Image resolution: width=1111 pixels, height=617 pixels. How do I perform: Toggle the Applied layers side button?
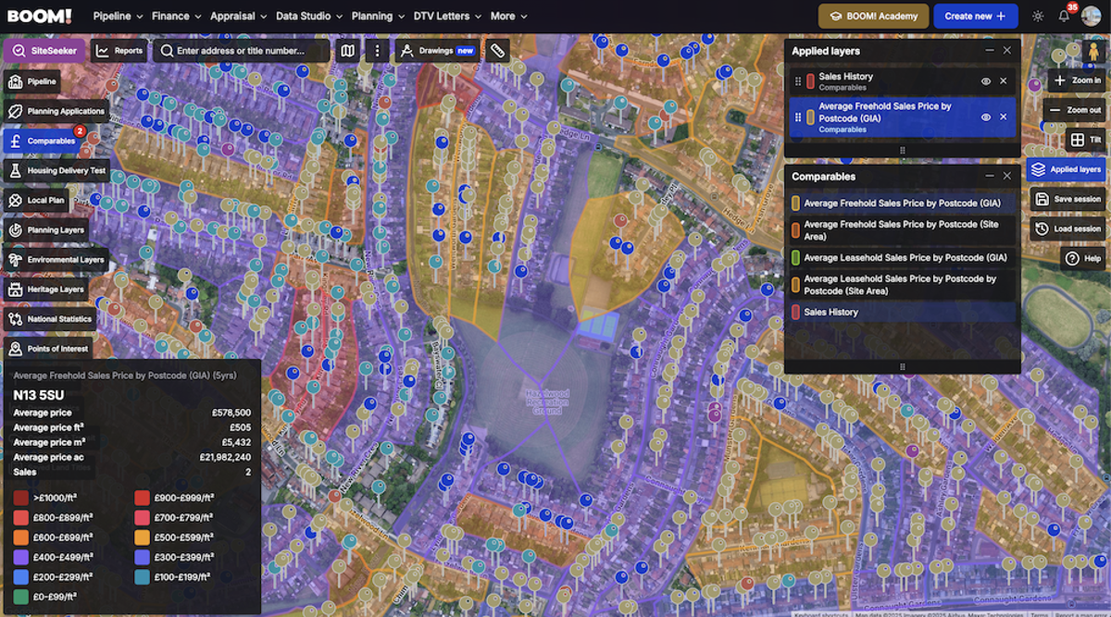click(x=1067, y=169)
